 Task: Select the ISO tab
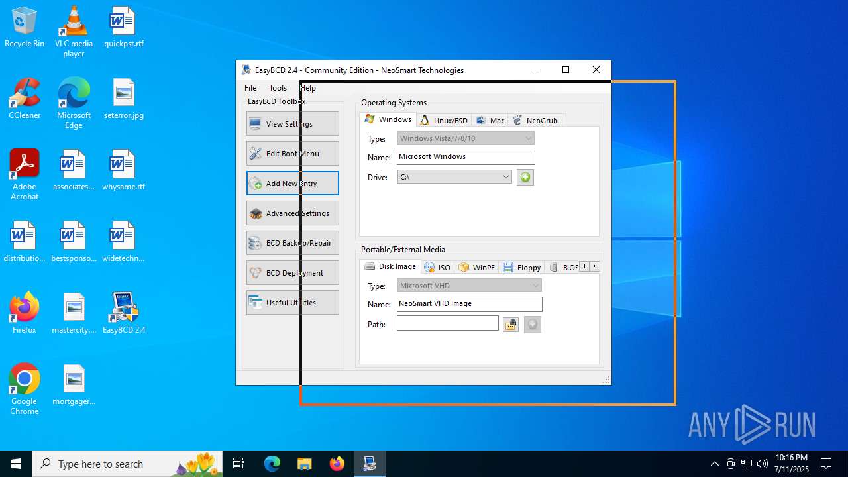(x=437, y=268)
